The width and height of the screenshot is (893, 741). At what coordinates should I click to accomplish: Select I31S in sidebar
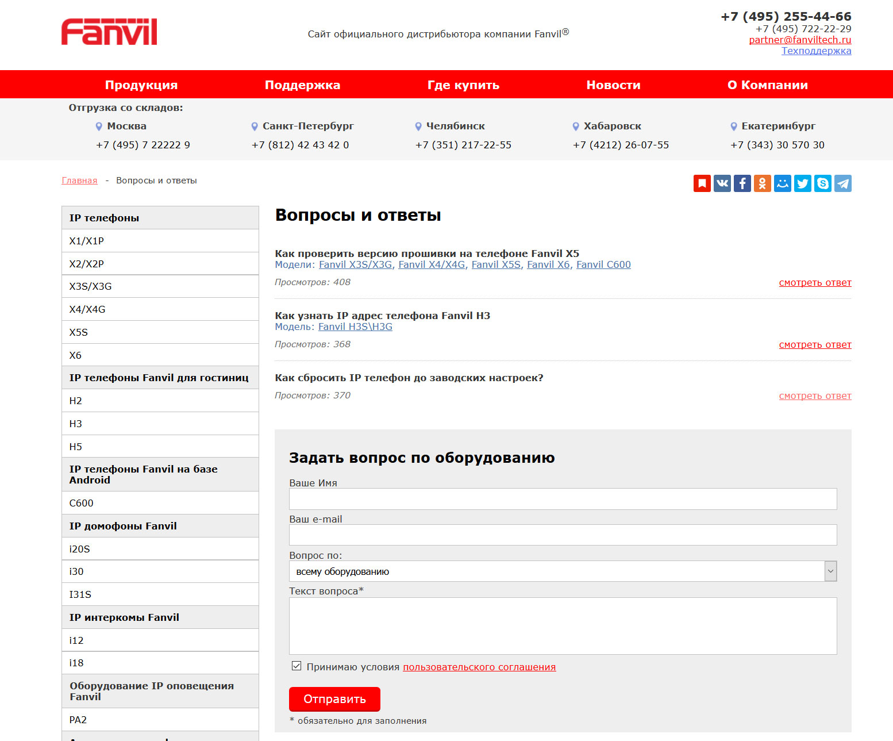[160, 594]
